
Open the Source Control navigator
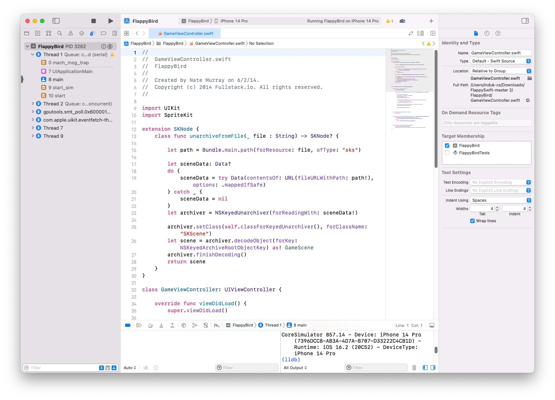tap(37, 33)
